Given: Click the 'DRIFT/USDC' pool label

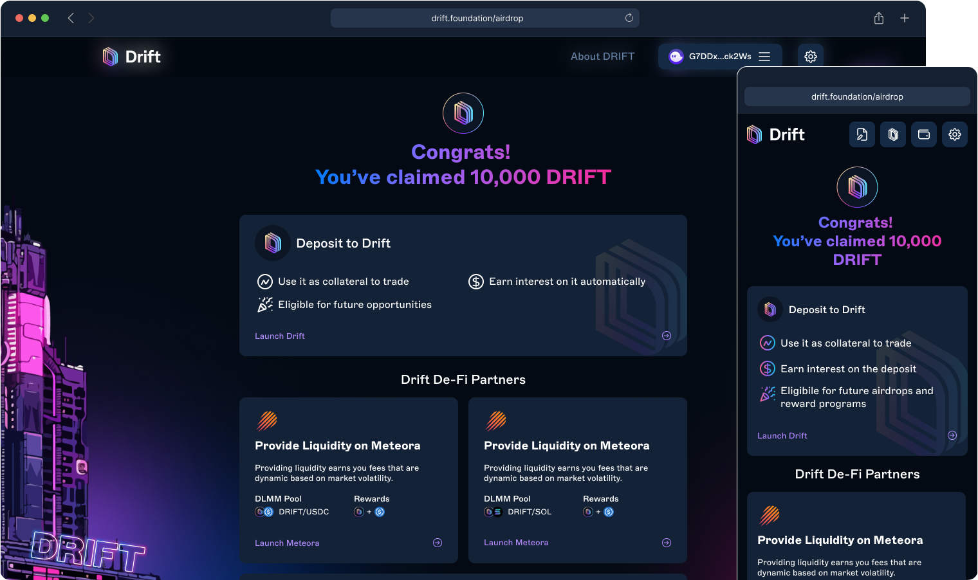Looking at the screenshot, I should coord(304,512).
